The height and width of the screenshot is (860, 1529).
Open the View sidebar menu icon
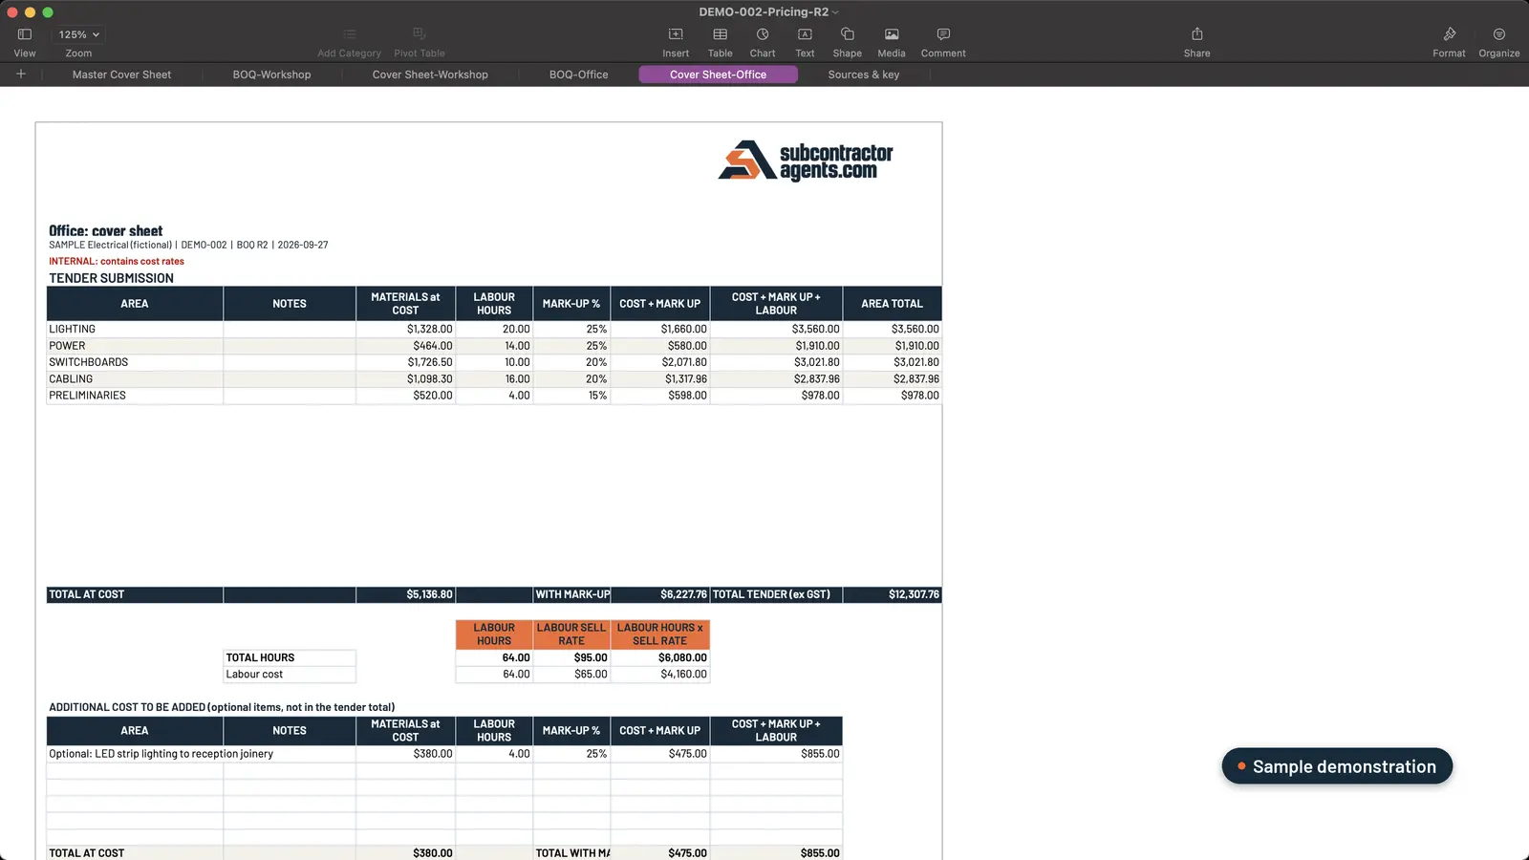pos(25,34)
